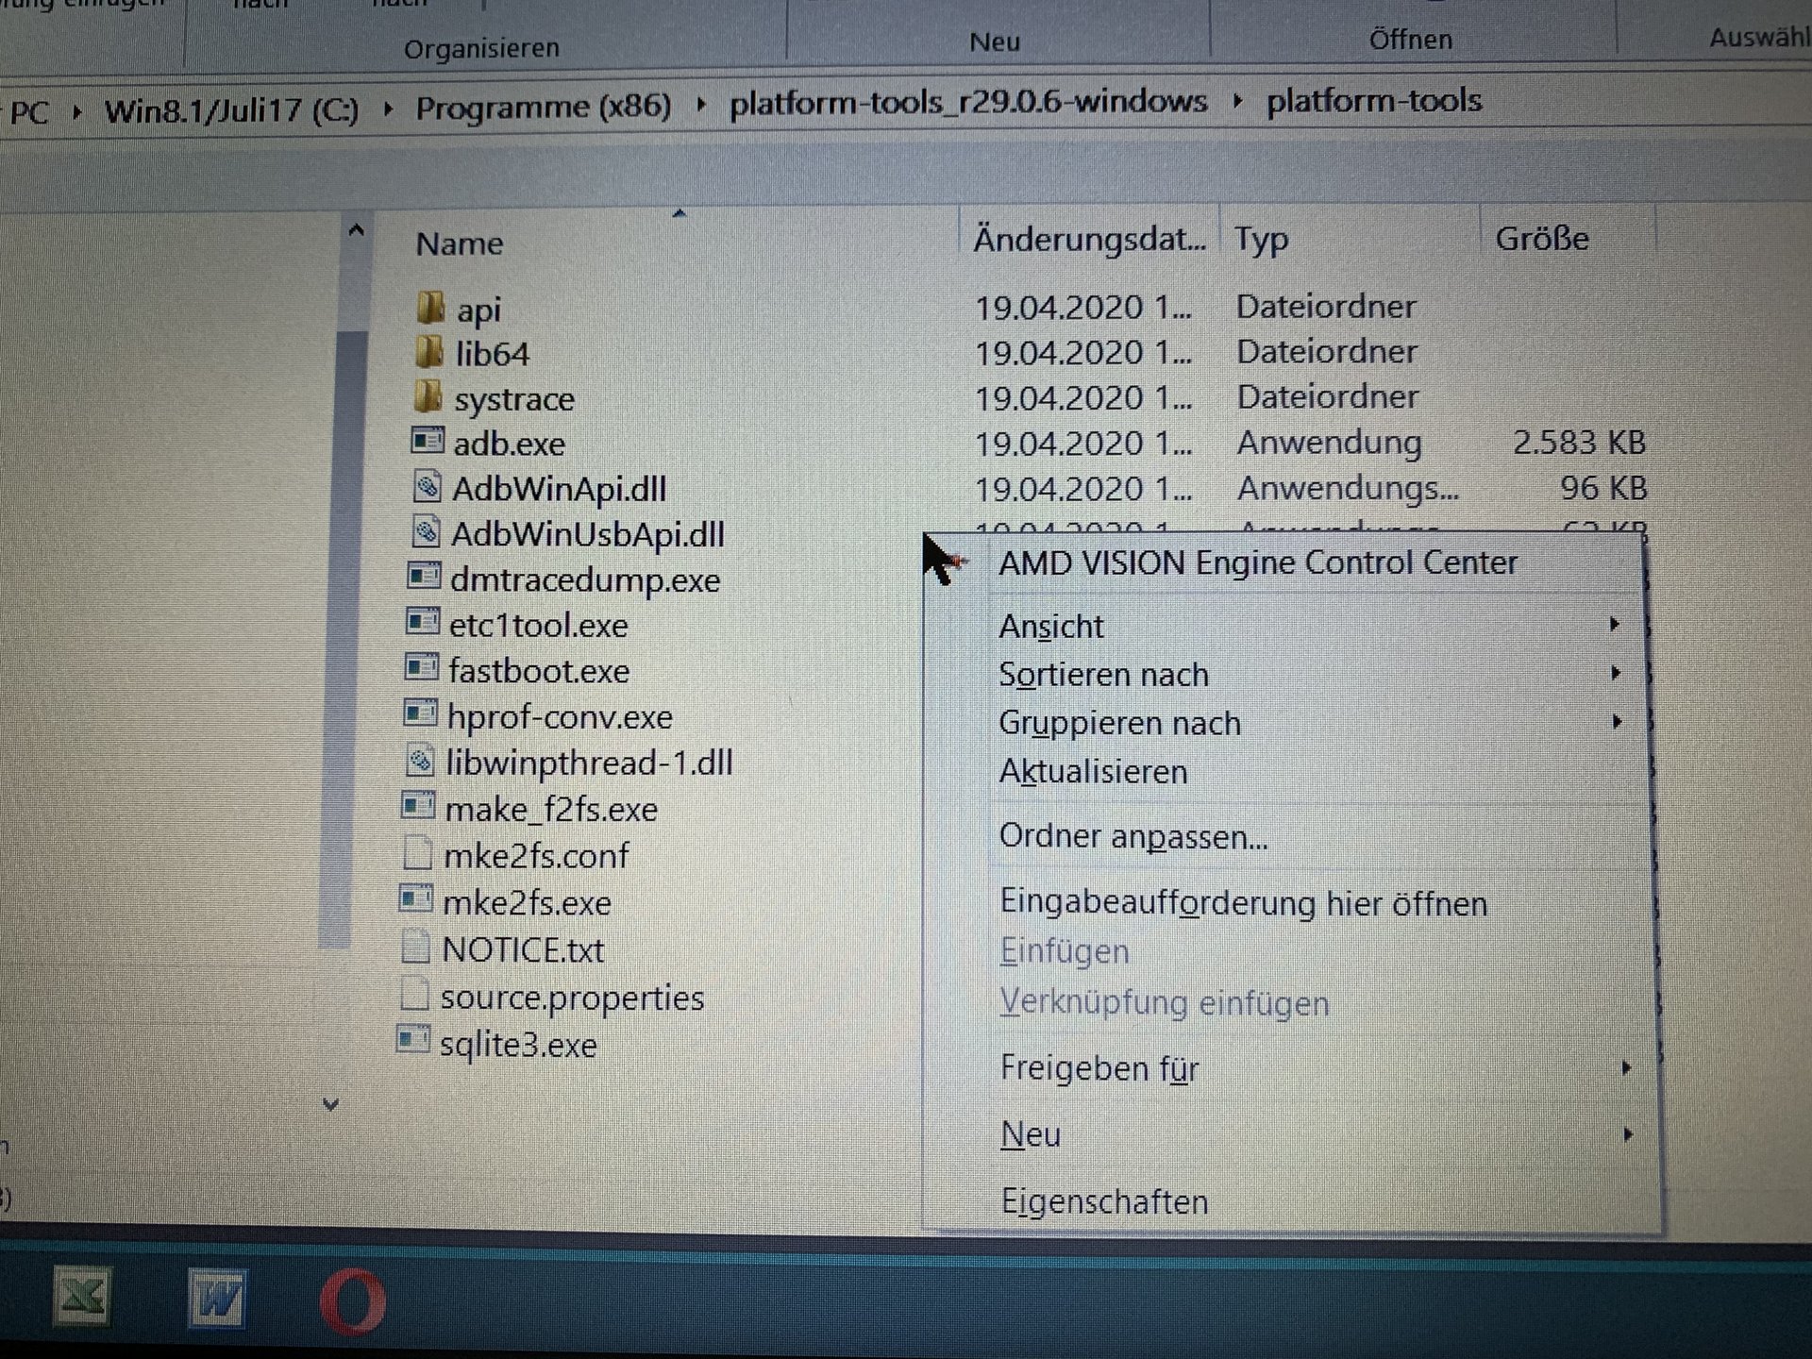The height and width of the screenshot is (1359, 1812).
Task: Go to Programme (x86) breadcrumb
Action: point(544,107)
